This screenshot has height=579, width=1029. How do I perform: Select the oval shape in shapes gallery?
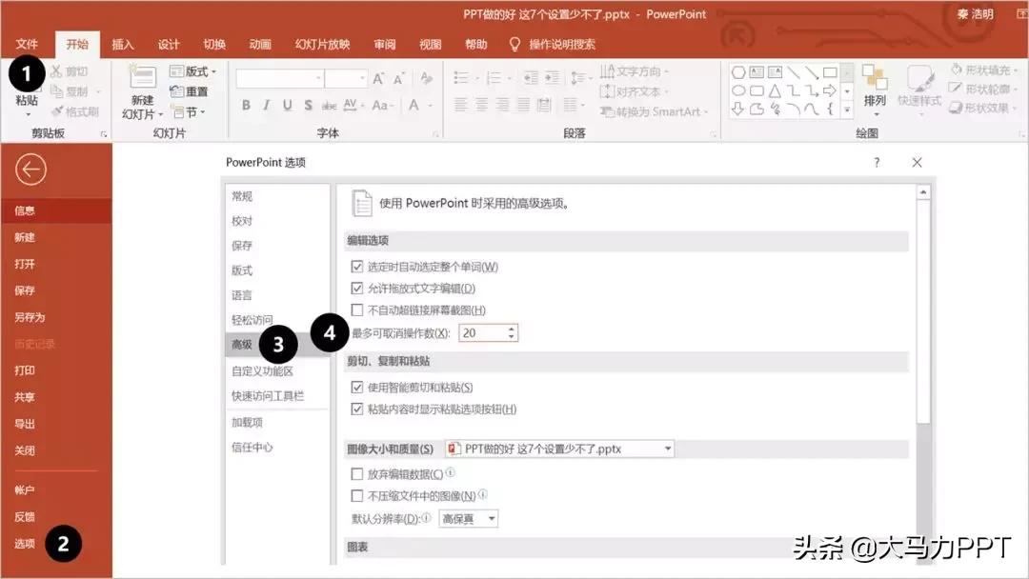pyautogui.click(x=738, y=90)
